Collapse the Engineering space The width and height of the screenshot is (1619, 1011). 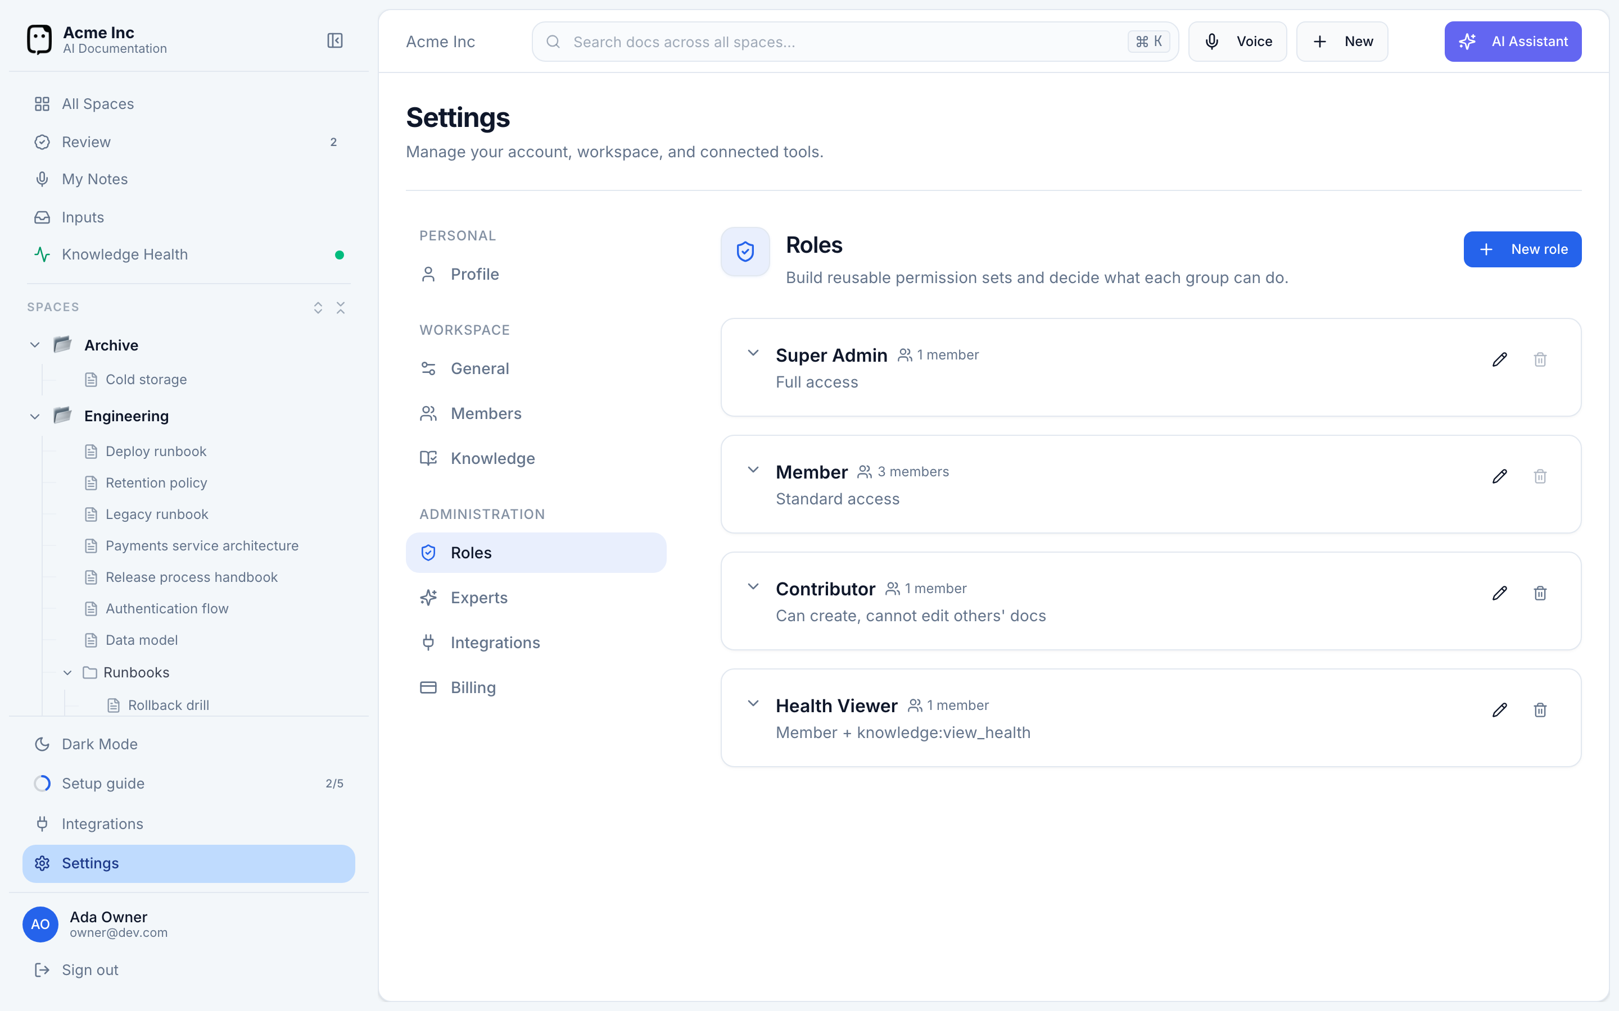[35, 417]
